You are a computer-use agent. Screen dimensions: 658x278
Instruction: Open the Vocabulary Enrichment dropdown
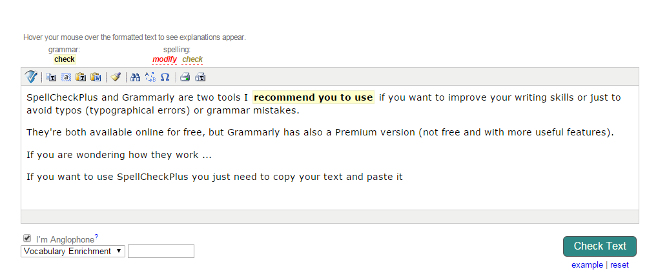(x=73, y=251)
